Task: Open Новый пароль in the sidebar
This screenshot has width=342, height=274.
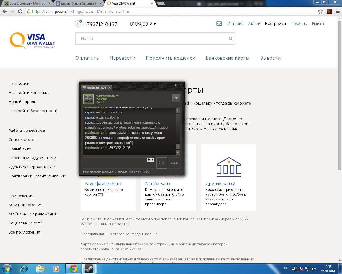Action: (22, 102)
